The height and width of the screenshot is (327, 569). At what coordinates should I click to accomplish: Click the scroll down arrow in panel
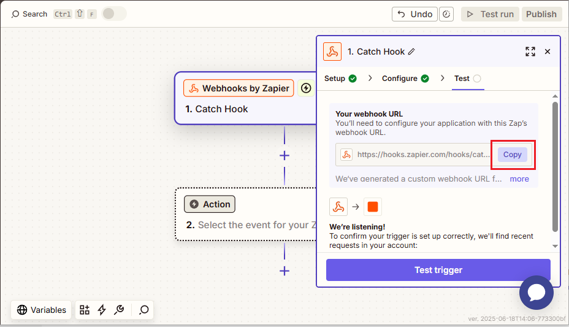pyautogui.click(x=555, y=246)
